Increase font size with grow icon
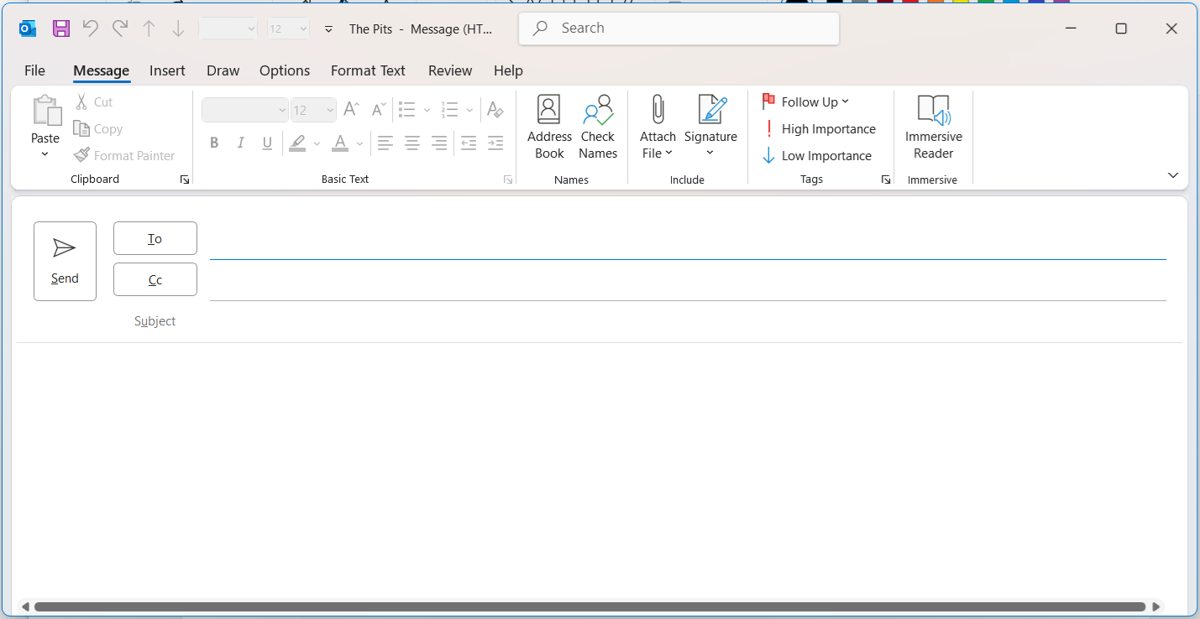 pos(352,109)
